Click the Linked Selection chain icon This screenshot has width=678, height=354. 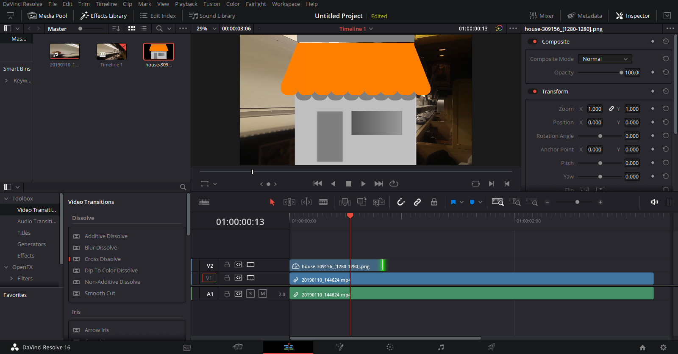pyautogui.click(x=417, y=202)
